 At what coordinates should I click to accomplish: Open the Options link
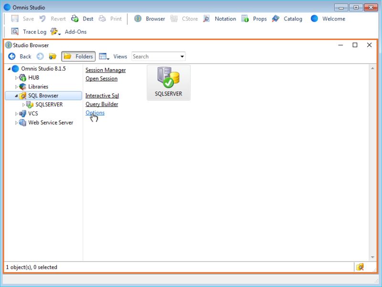(95, 113)
